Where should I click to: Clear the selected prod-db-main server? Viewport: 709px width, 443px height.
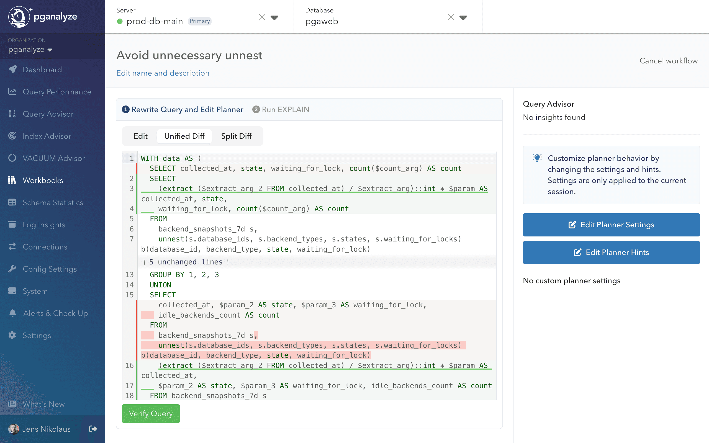(x=262, y=17)
